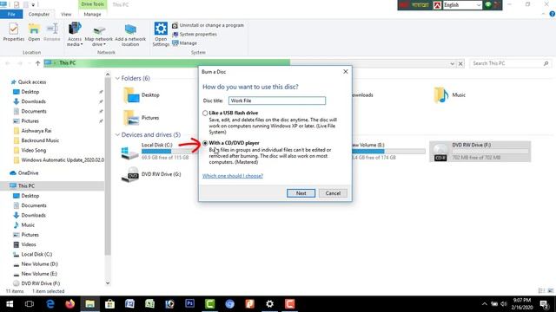The image size is (556, 312).
Task: Select This PC in navigation pane
Action: (26, 185)
